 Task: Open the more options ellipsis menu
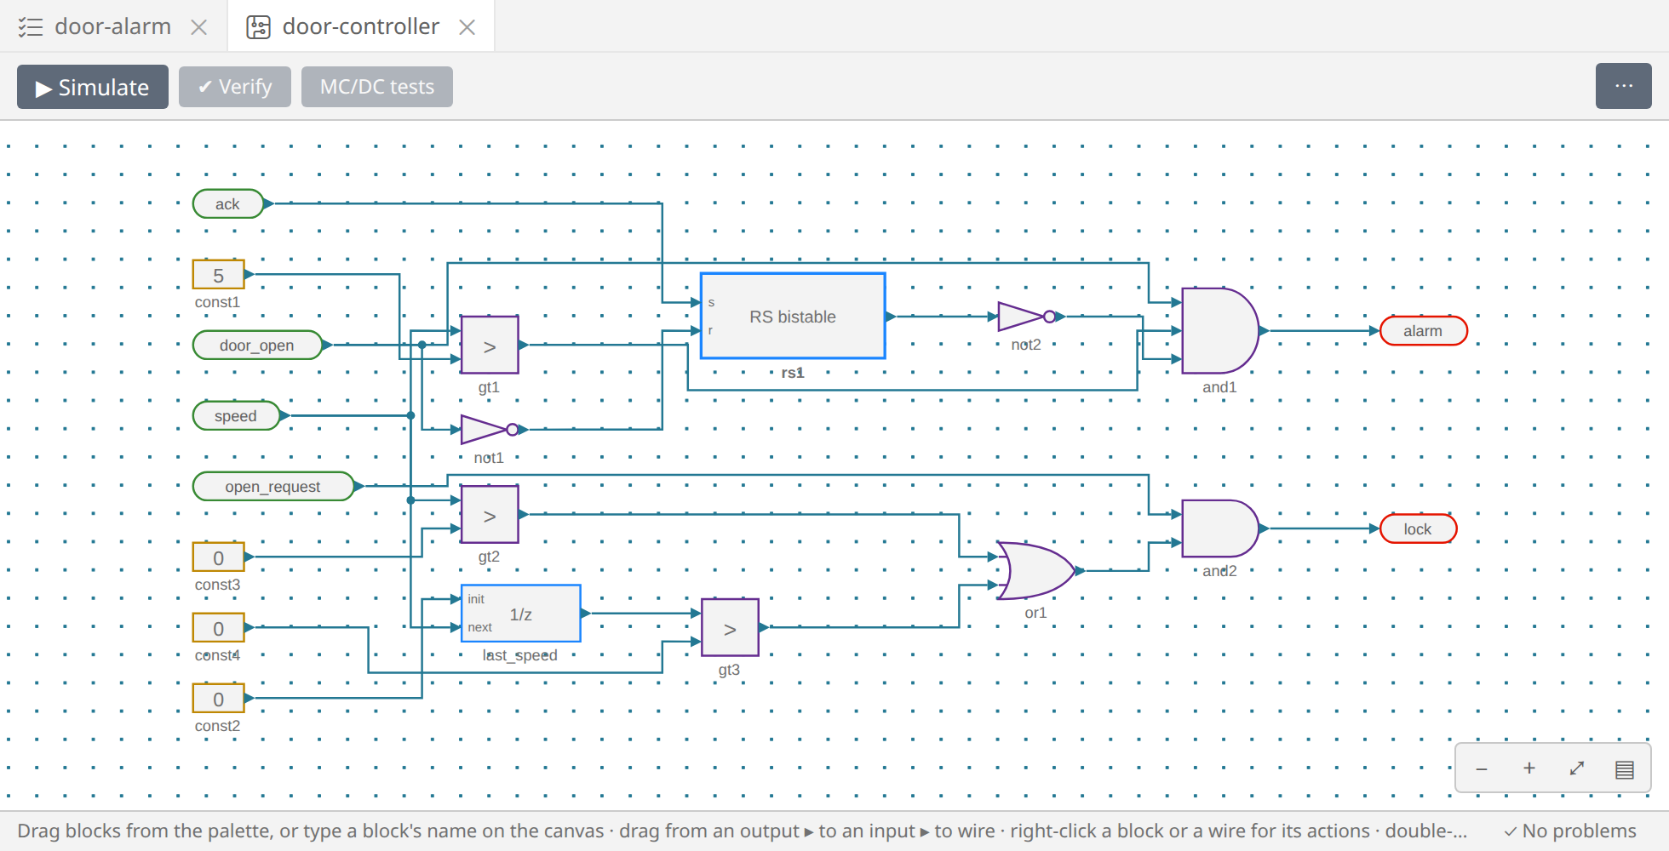1624,86
